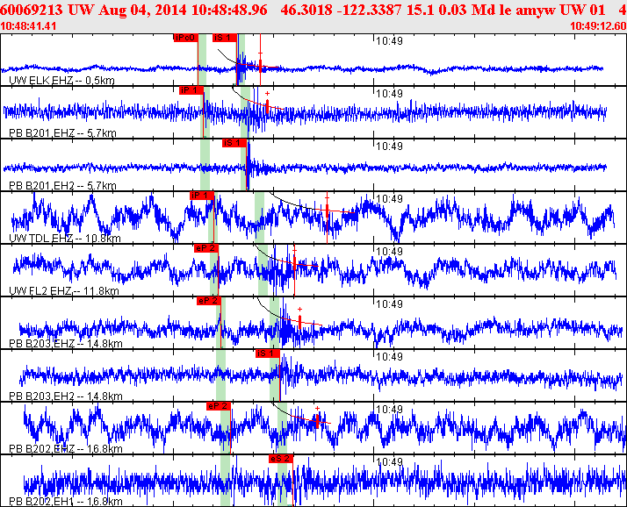This screenshot has height=507, width=627.
Task: Select the eS 2 pick flag on the B202 EH1 trace
Action: click(x=280, y=459)
